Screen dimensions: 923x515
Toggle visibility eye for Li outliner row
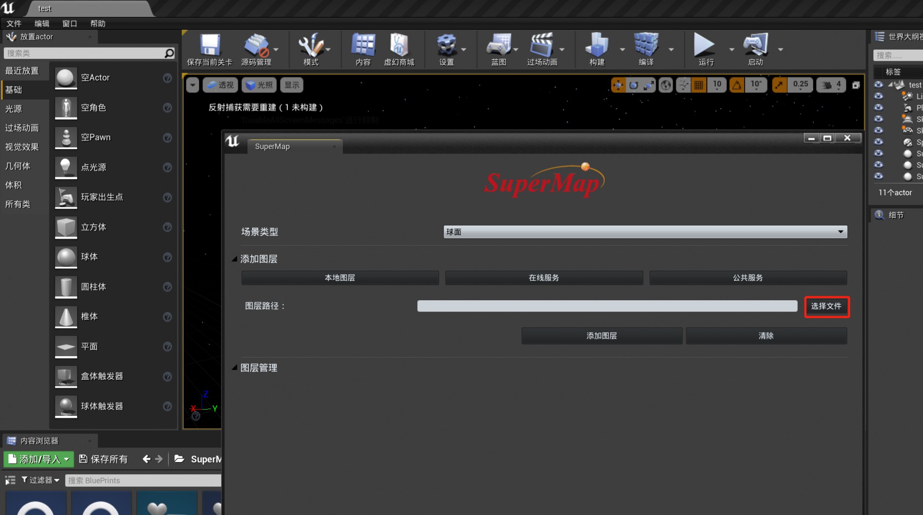point(878,96)
